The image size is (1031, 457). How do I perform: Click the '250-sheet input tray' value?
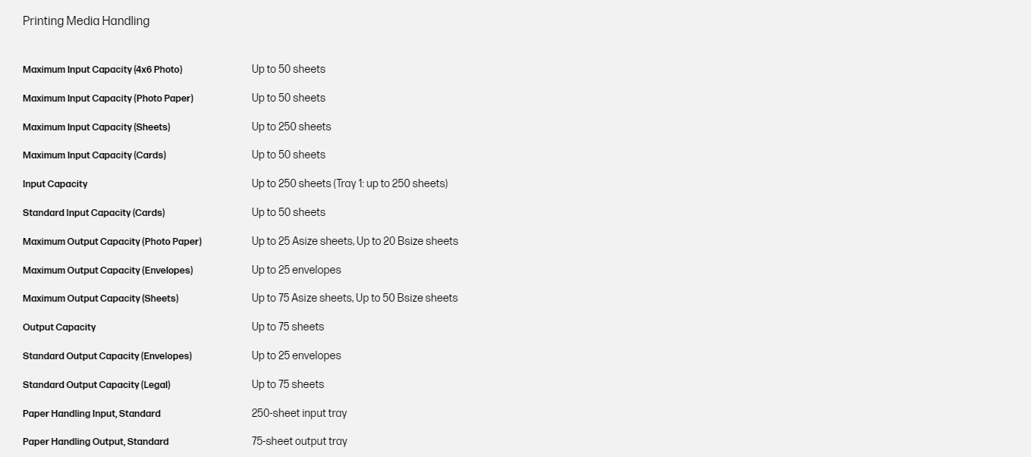[x=299, y=413]
